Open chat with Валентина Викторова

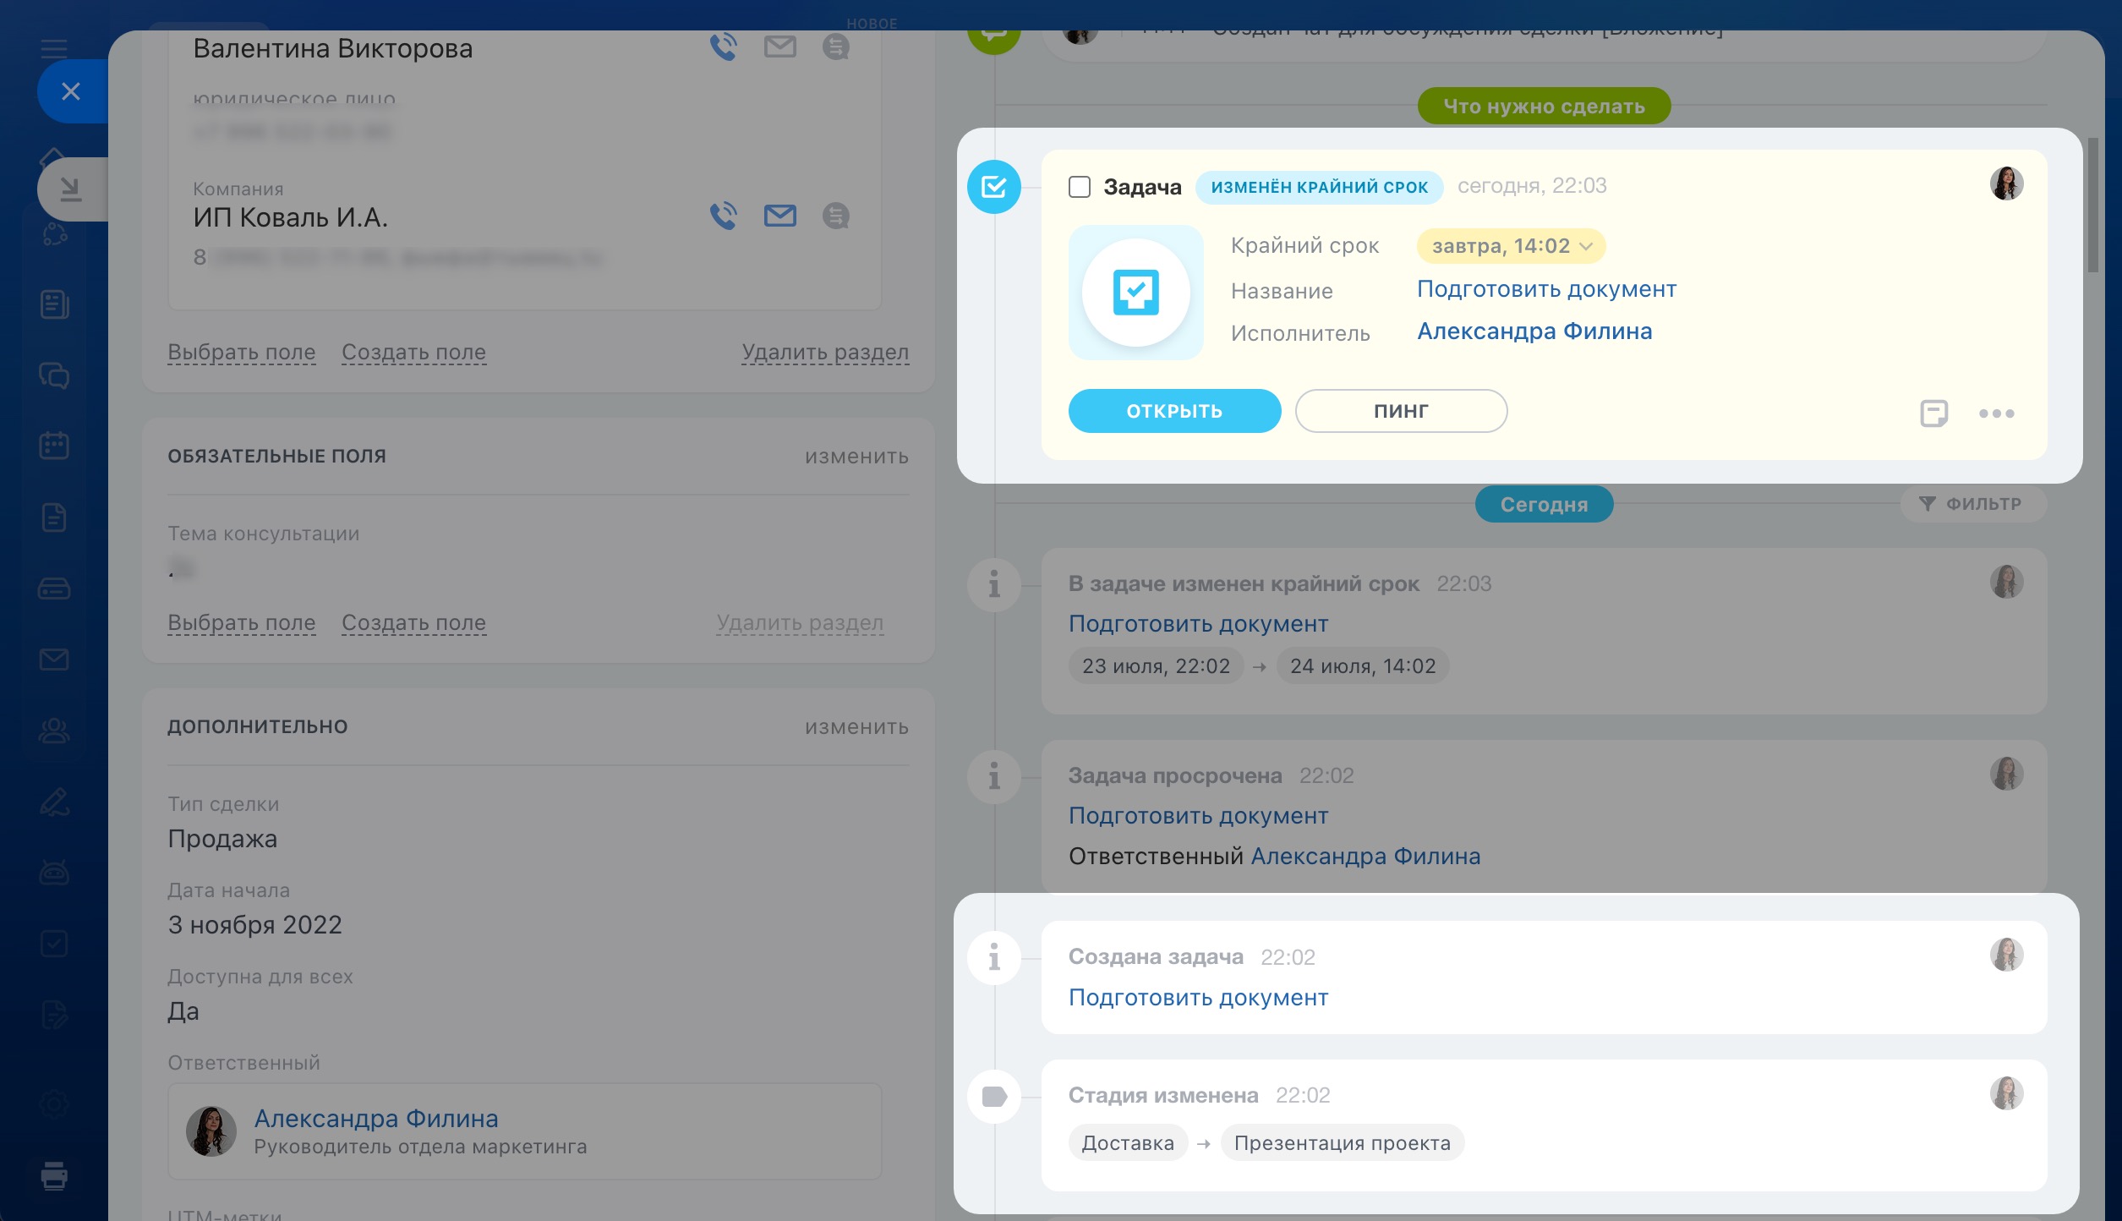[836, 47]
